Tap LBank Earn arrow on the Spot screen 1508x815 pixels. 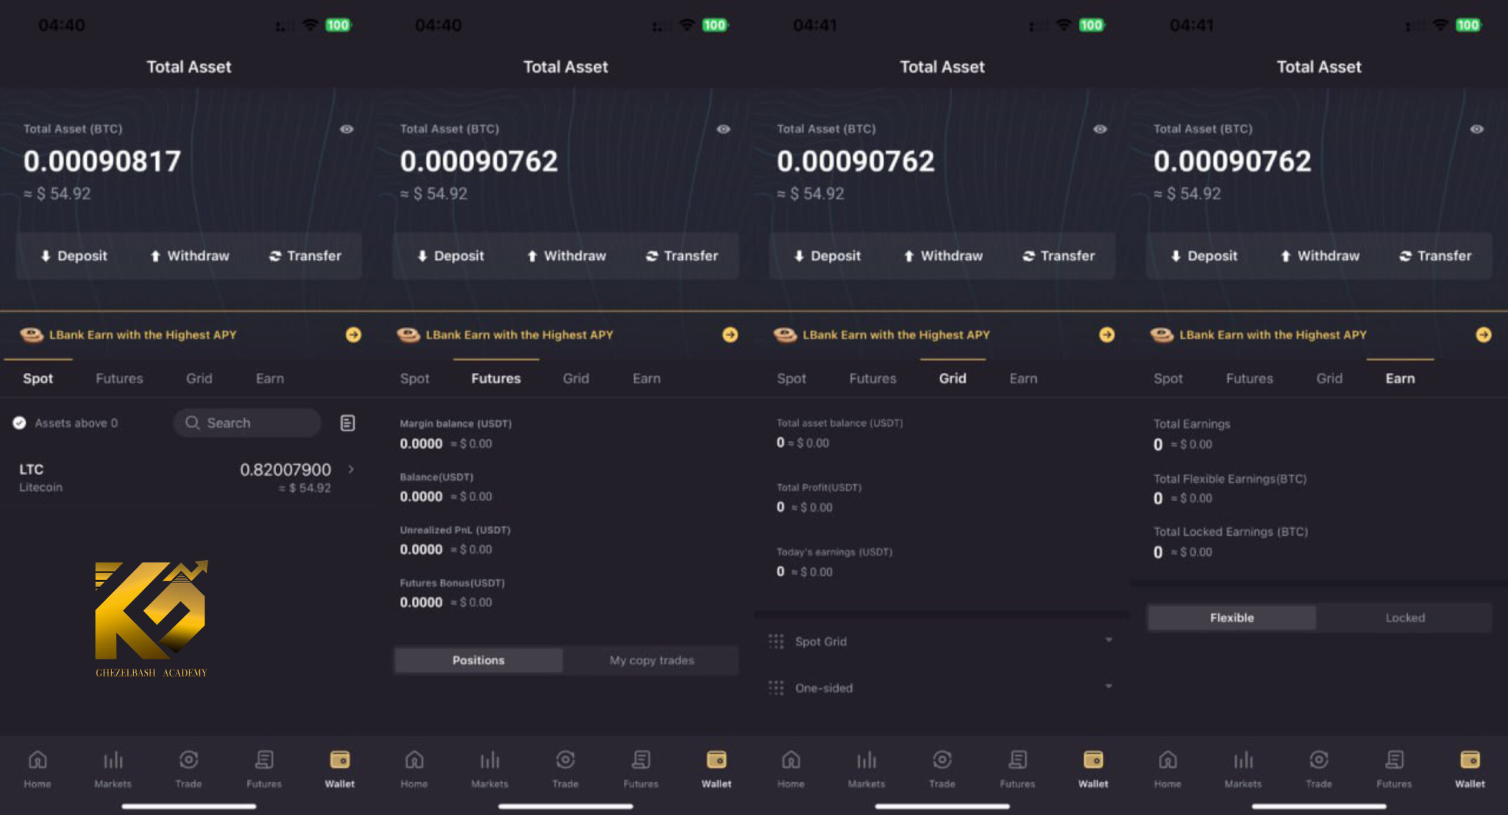point(353,334)
